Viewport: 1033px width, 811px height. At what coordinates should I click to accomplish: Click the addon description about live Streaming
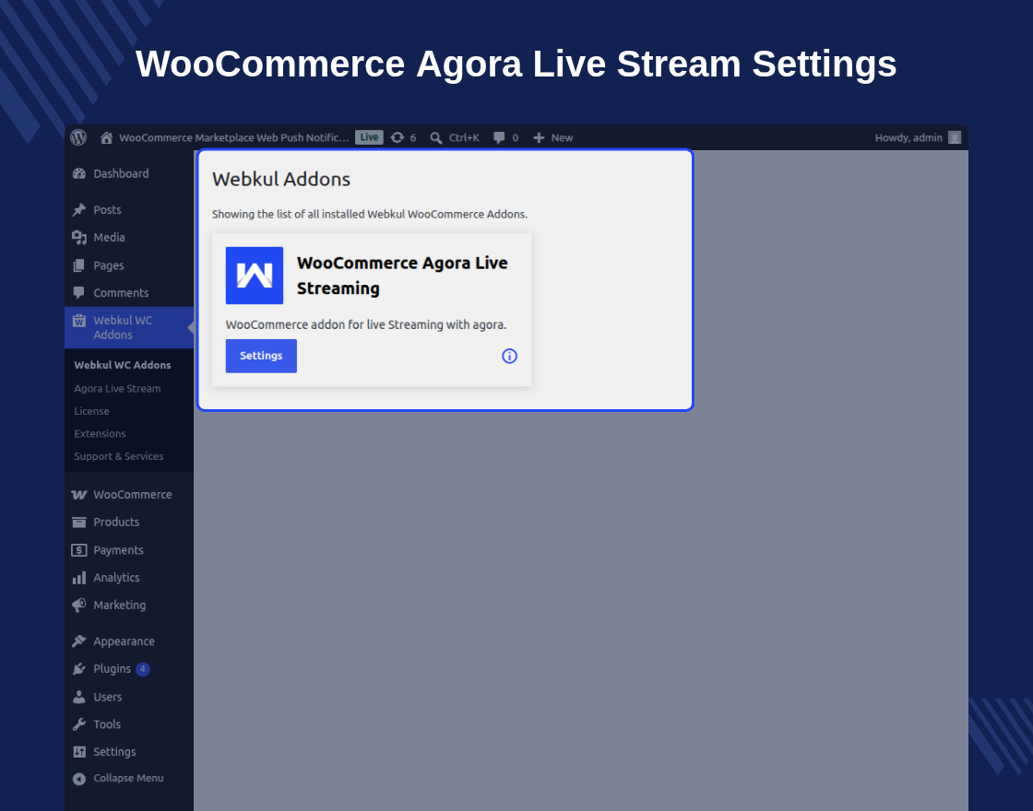point(365,324)
